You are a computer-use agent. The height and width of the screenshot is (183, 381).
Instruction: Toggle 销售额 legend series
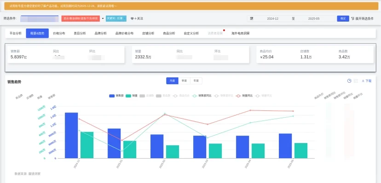(116, 96)
